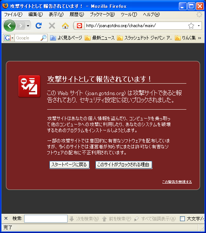The width and height of the screenshot is (206, 233).
Task: Click the 検索 find text field
Action: coord(46,219)
